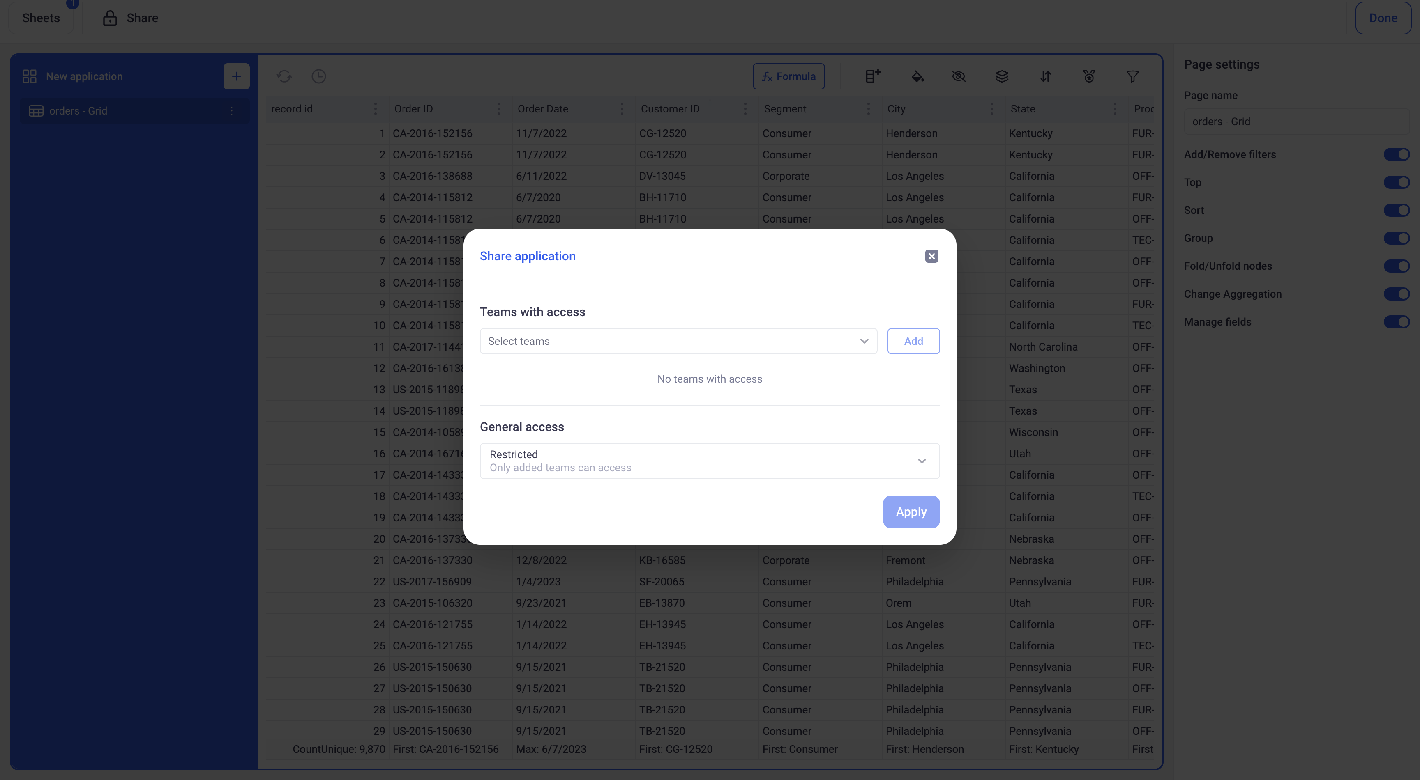Open the Sheets tab
The width and height of the screenshot is (1420, 780).
pyautogui.click(x=41, y=18)
